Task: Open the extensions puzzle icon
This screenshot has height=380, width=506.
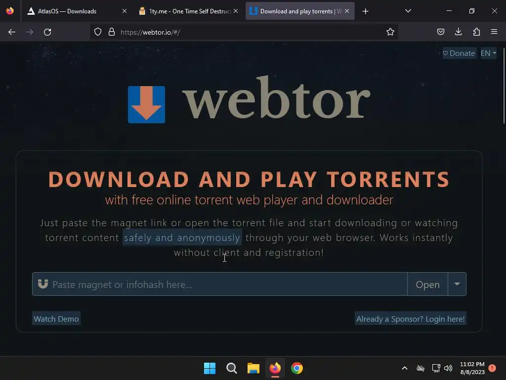Action: tap(476, 32)
